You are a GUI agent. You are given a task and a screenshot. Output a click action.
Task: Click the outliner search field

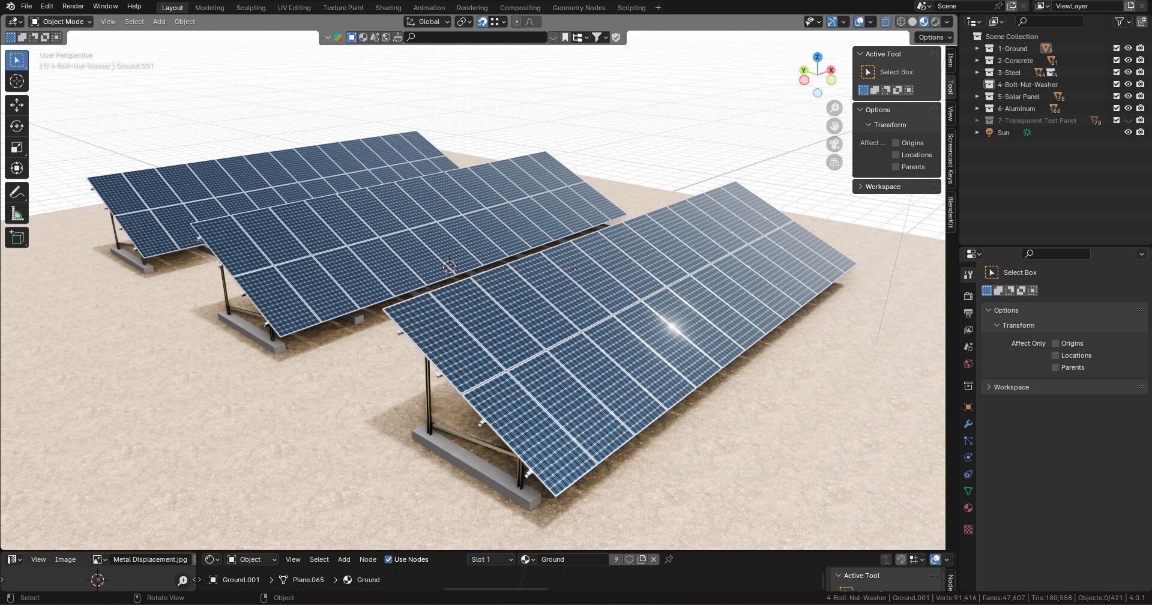click(1049, 22)
